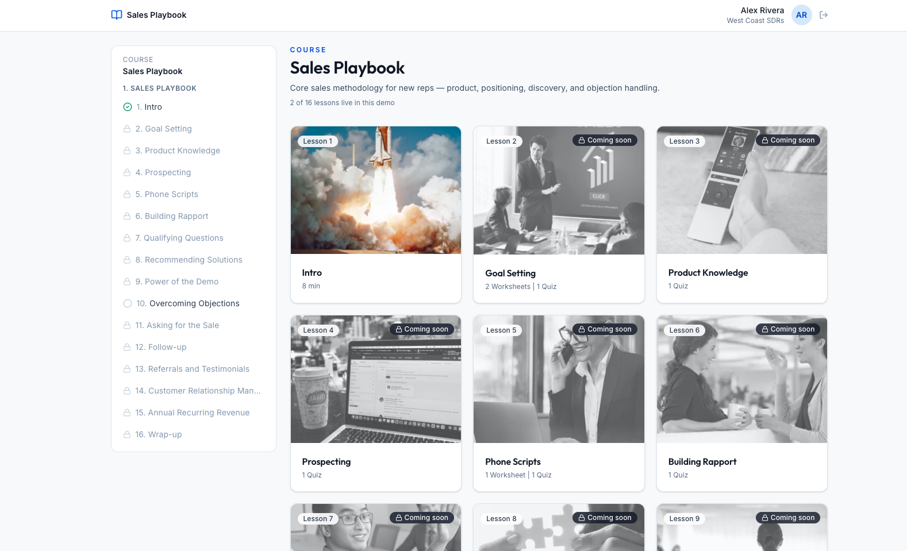Click the Building Rapport card title

[702, 462]
